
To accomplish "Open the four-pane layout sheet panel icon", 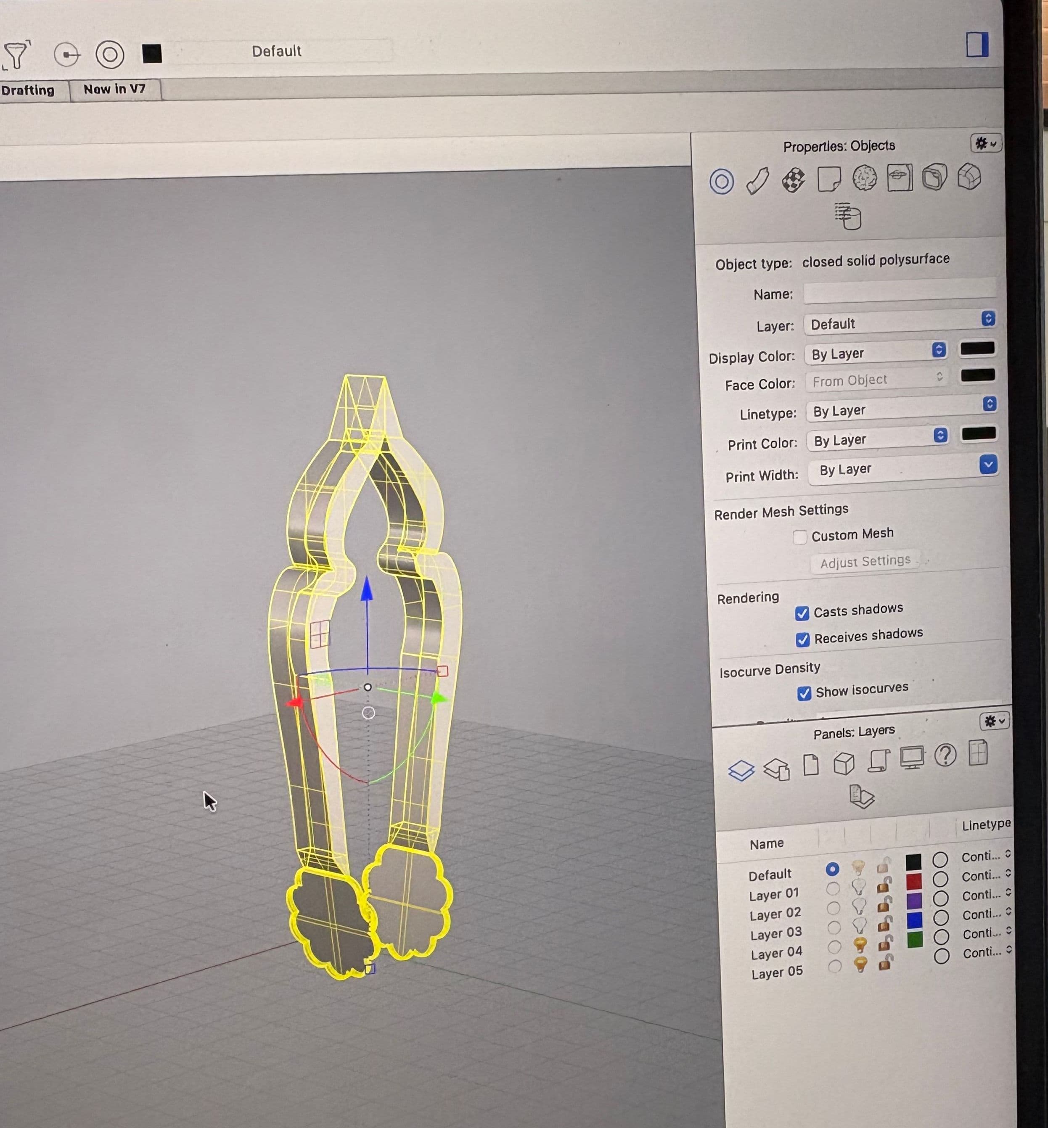I will click(978, 753).
